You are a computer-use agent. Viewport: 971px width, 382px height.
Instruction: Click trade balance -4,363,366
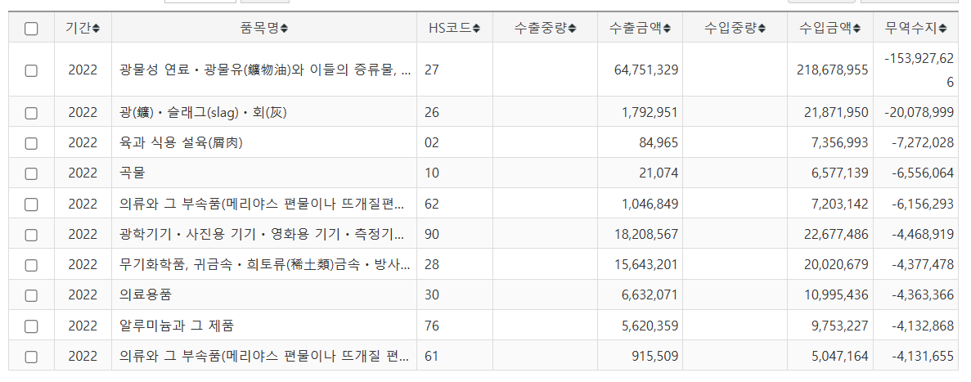923,295
